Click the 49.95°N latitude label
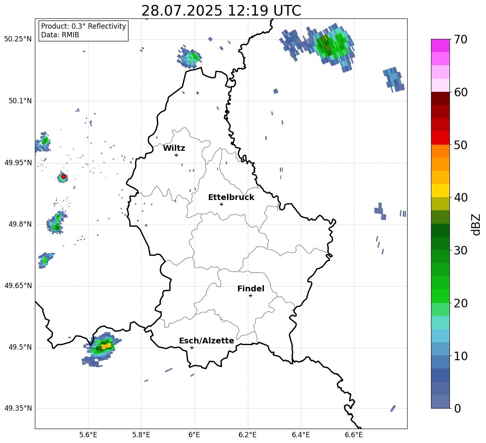486x443 pixels. [18, 163]
